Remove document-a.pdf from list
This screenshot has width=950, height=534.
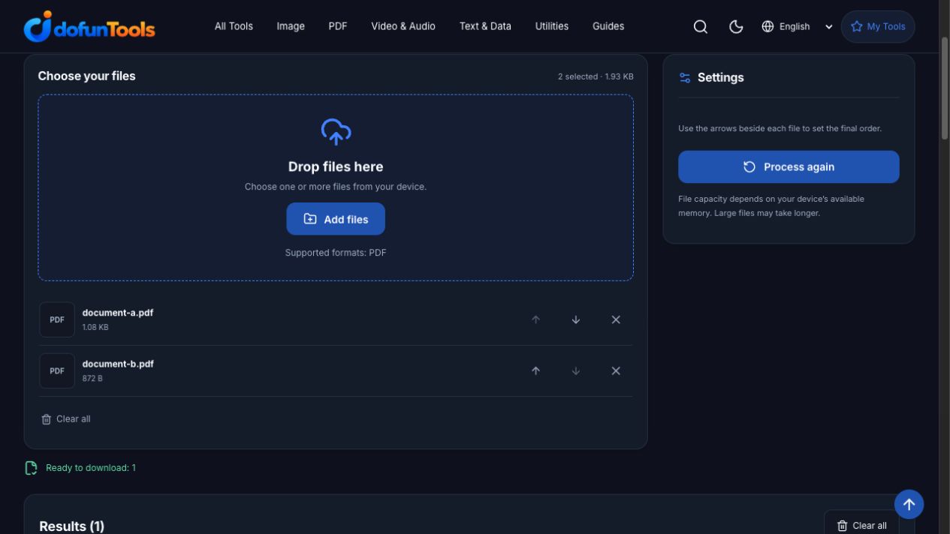(x=616, y=319)
